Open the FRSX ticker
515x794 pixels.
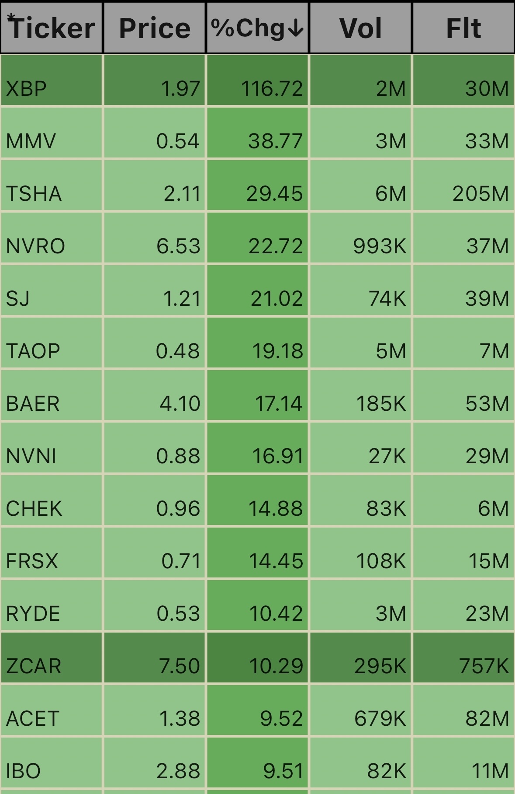32,561
